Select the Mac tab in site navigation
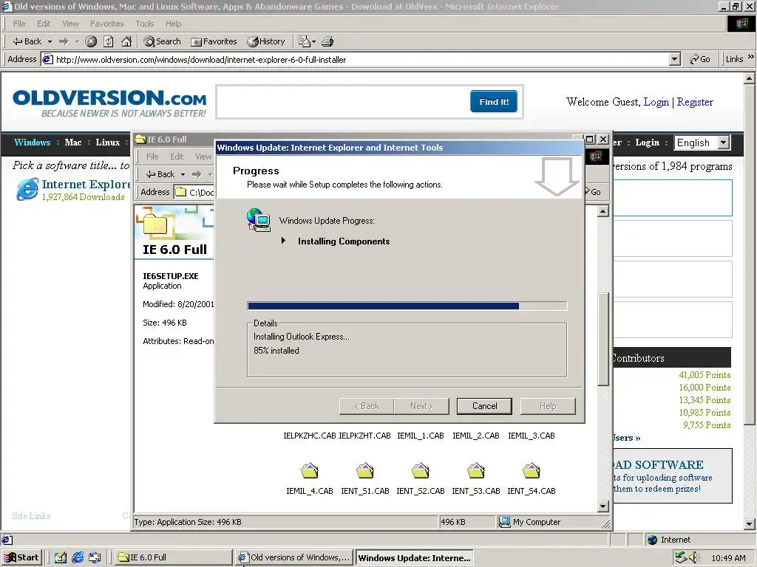This screenshot has height=567, width=757. coord(73,142)
